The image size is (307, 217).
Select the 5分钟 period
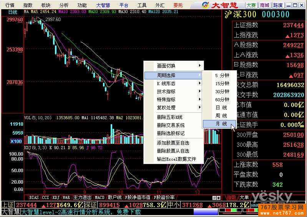pyautogui.click(x=219, y=76)
